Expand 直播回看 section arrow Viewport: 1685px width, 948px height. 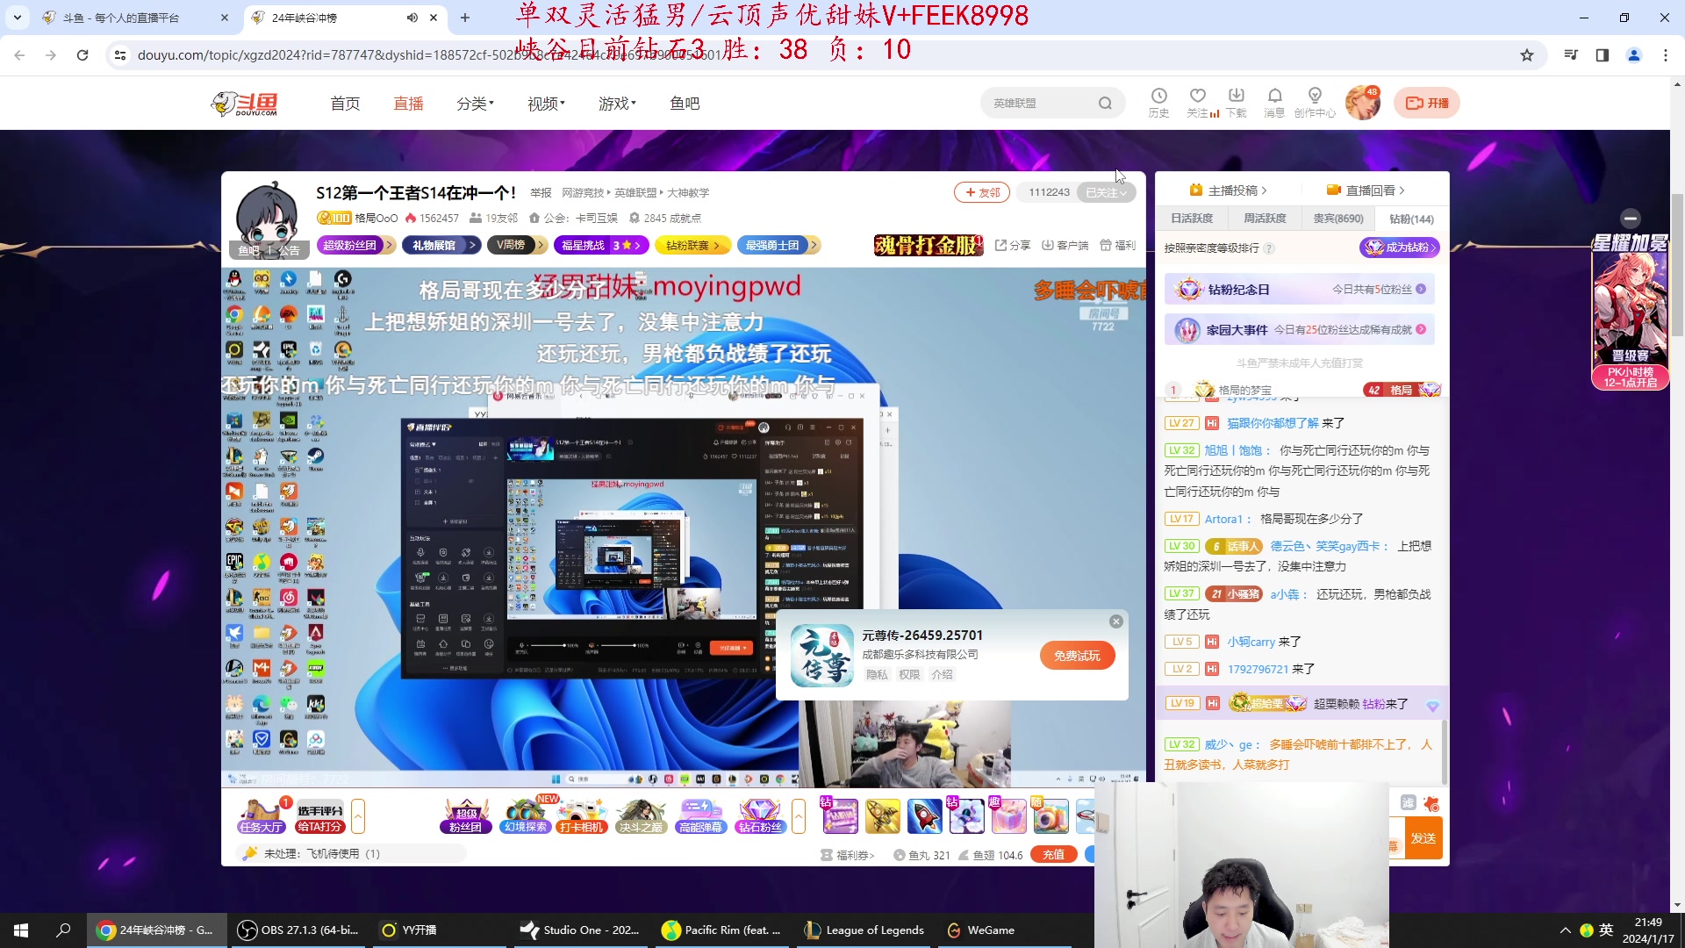(x=1402, y=190)
